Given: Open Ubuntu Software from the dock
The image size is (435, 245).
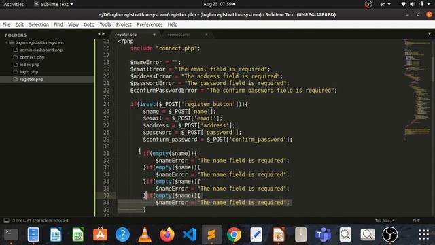Looking at the screenshot, I should (100, 234).
